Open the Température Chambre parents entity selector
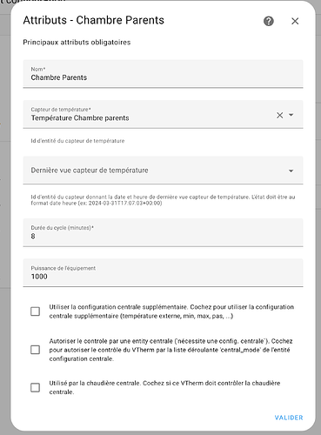Screen dimensions: 321x435 [150, 114]
